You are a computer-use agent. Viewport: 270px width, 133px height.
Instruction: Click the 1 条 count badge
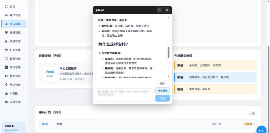point(252,113)
